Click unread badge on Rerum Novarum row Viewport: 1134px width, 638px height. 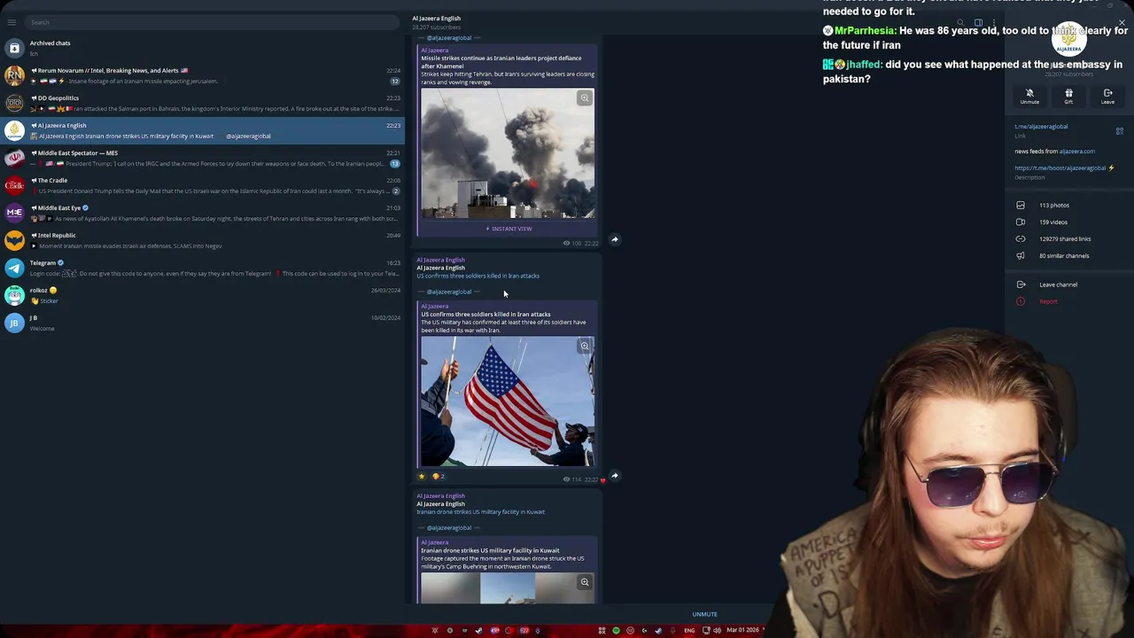(395, 82)
